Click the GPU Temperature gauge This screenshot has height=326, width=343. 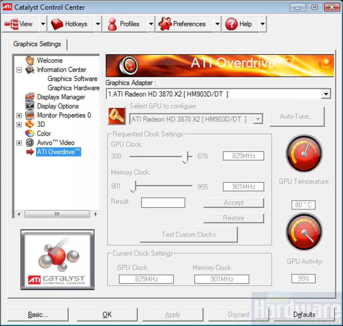[304, 153]
